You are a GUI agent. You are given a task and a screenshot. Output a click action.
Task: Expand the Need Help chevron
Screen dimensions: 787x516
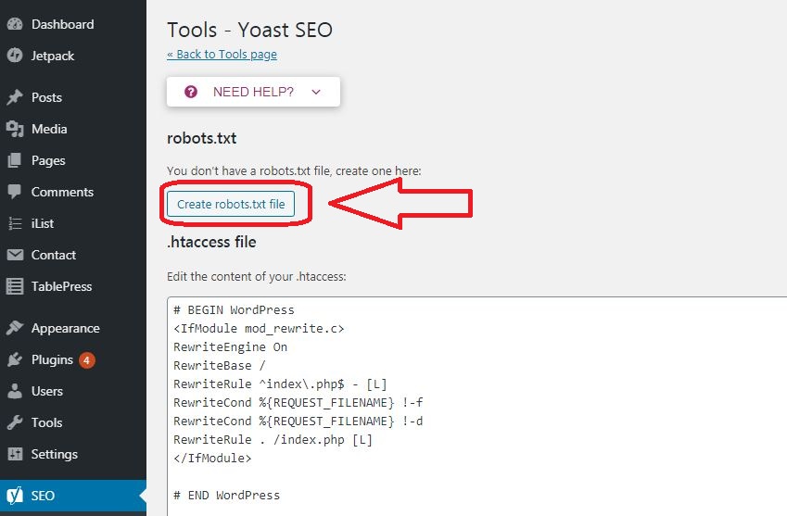pos(316,92)
